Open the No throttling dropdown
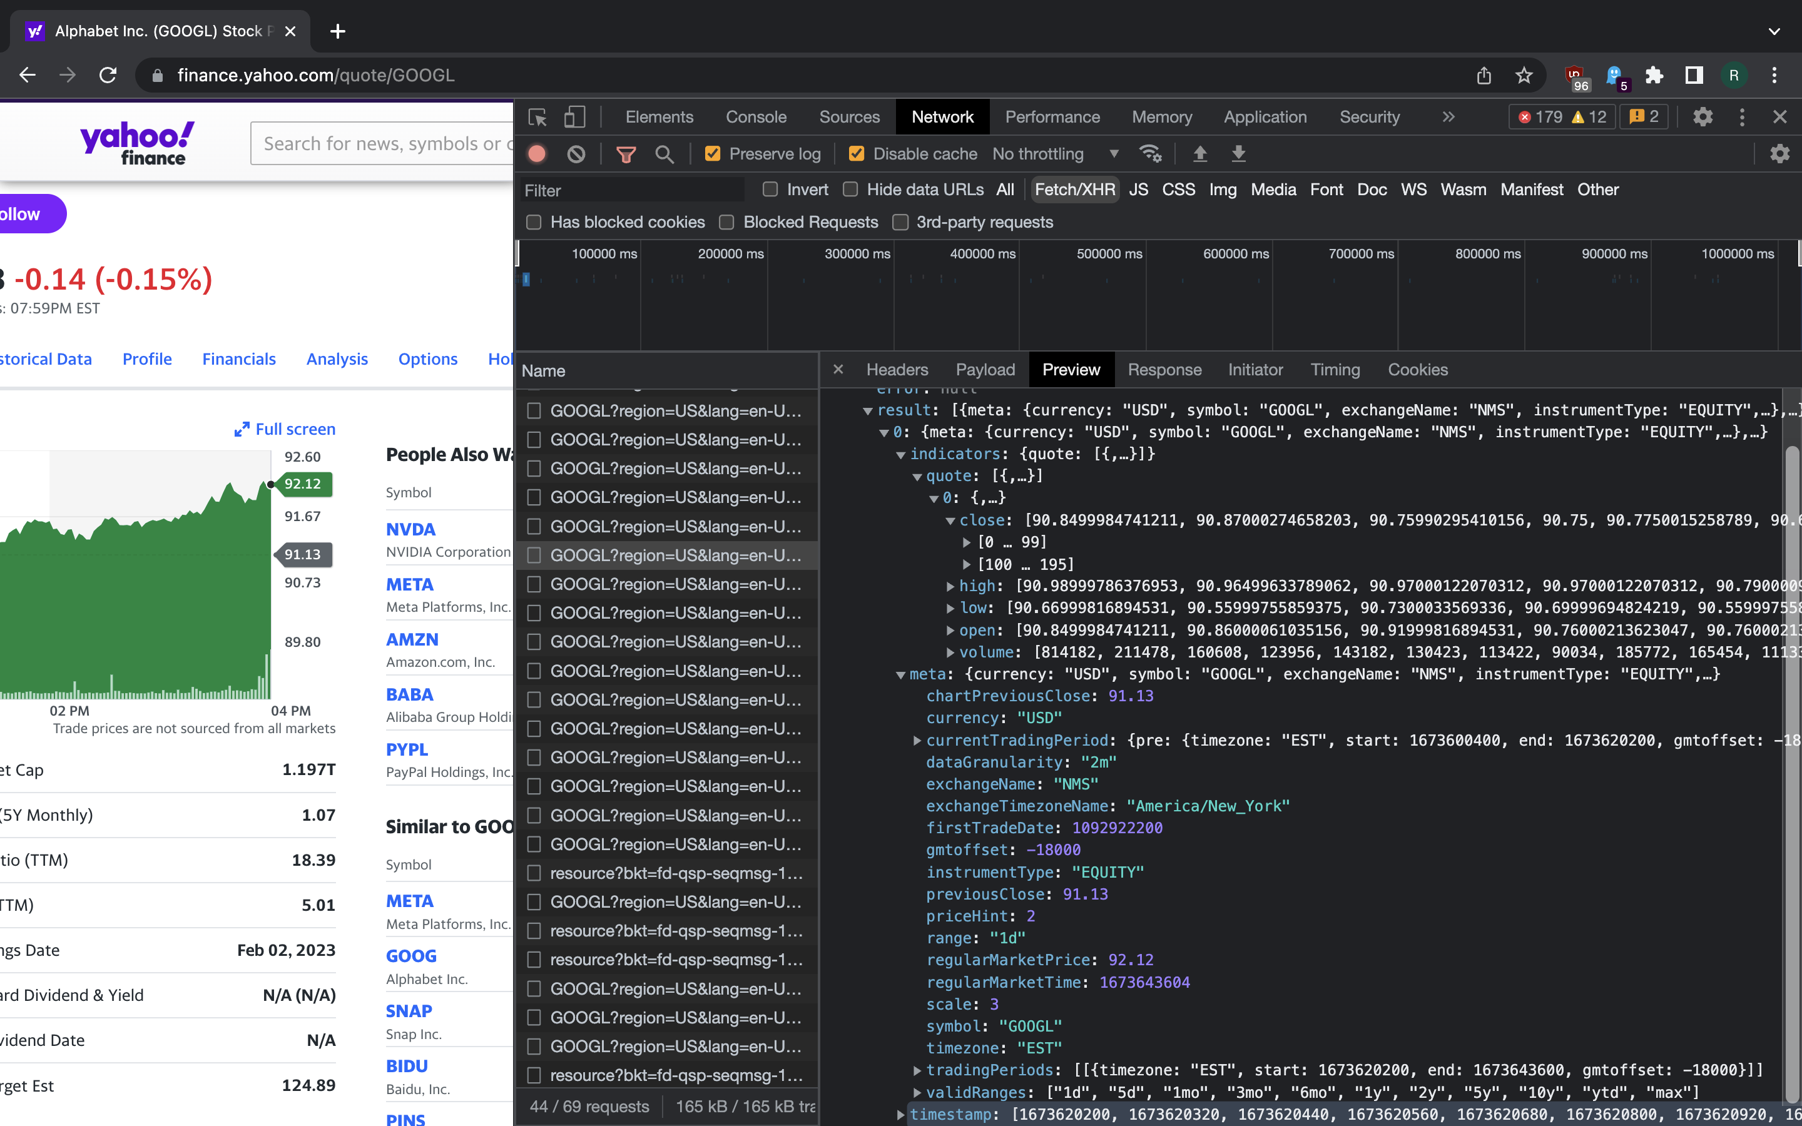Screen dimensions: 1802x1126 [x=1056, y=154]
